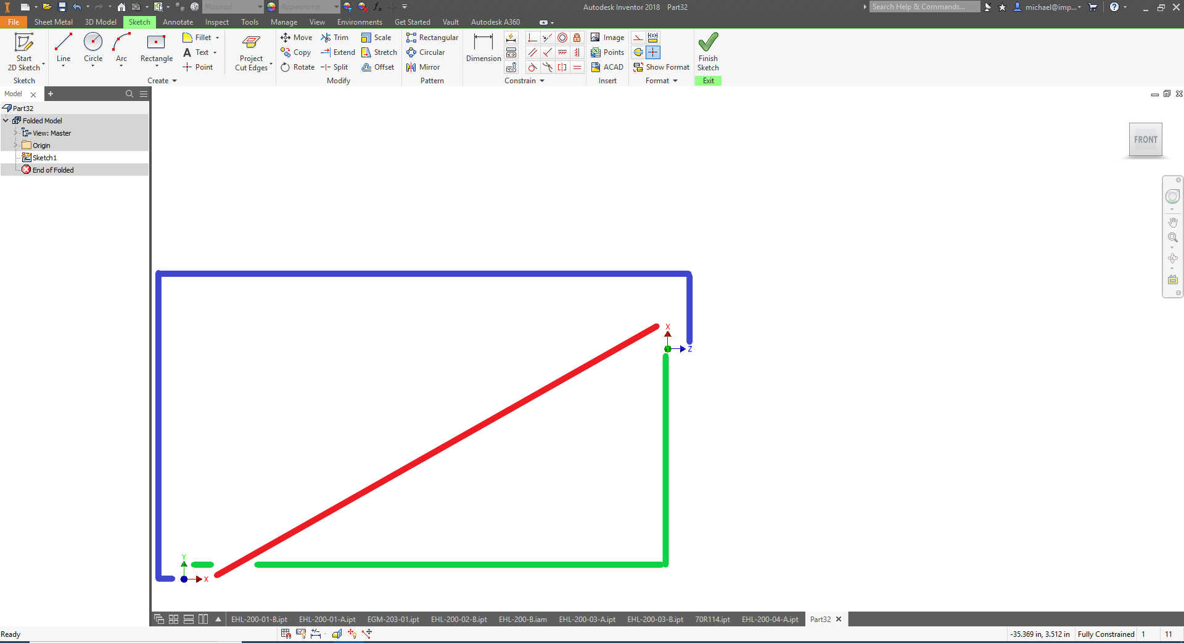1184x643 pixels.
Task: Switch to the EHL-200-B.iam document tab
Action: [x=523, y=620]
